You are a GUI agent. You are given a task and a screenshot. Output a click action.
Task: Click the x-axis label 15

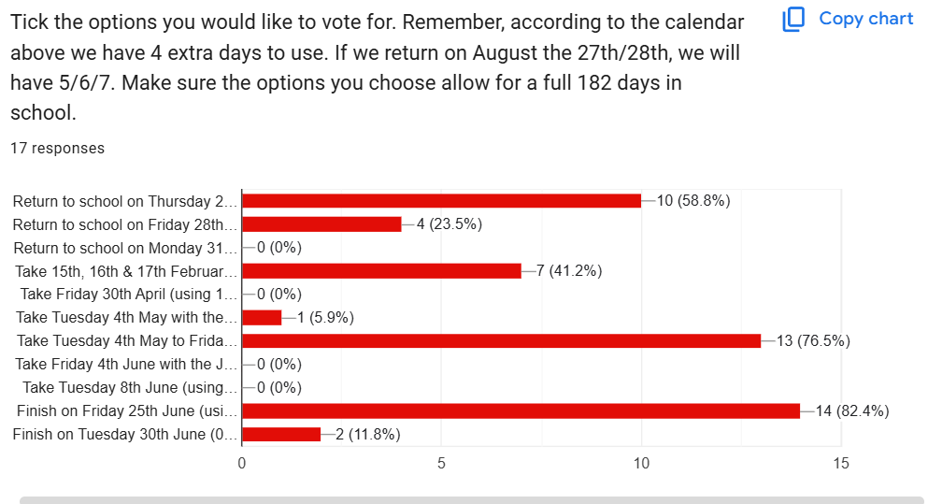[841, 464]
